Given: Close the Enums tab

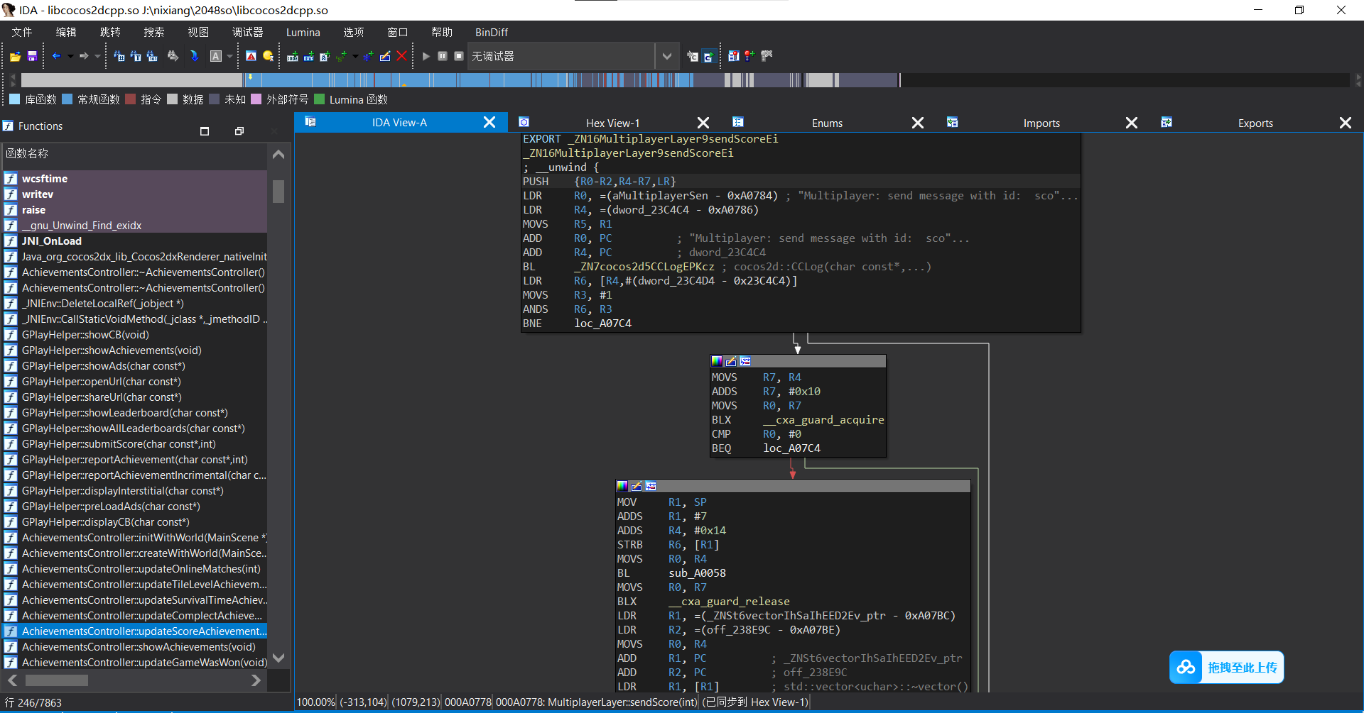Looking at the screenshot, I should point(918,123).
